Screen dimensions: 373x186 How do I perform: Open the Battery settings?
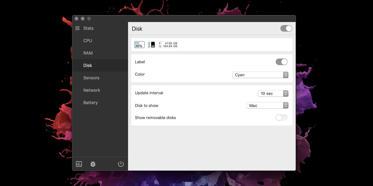tap(90, 103)
